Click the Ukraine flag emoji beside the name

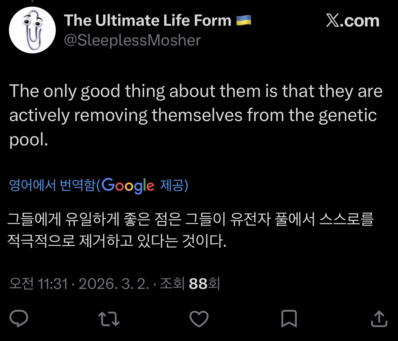244,20
